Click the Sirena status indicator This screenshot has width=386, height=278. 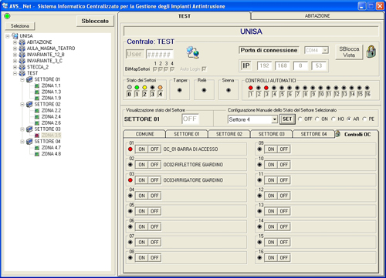click(x=229, y=90)
